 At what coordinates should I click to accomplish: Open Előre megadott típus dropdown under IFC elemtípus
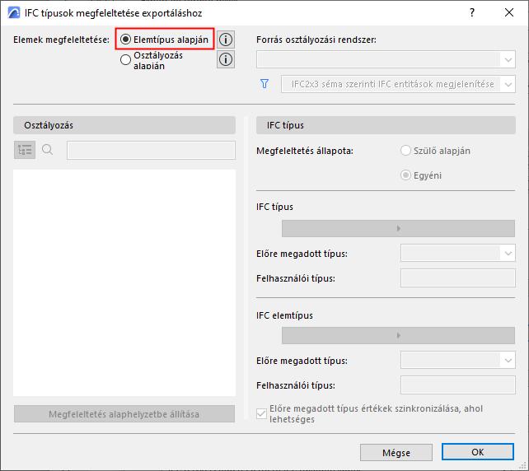coord(458,361)
